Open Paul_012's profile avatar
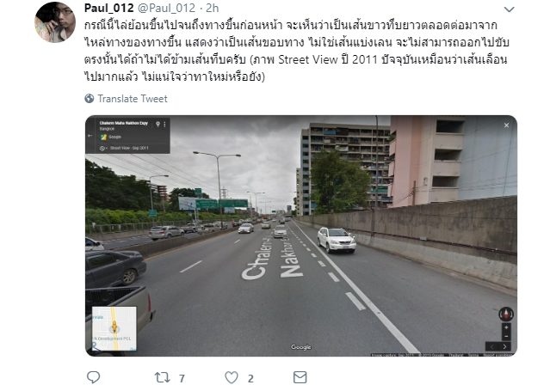Viewport: 550px width, 391px height. 55,21
